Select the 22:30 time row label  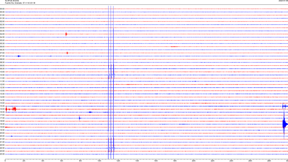point(2,148)
